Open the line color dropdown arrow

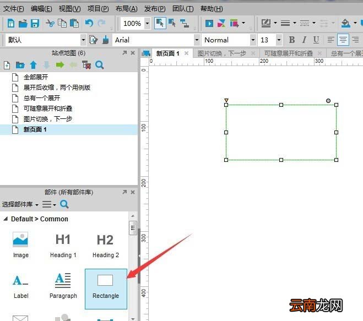pos(275,23)
